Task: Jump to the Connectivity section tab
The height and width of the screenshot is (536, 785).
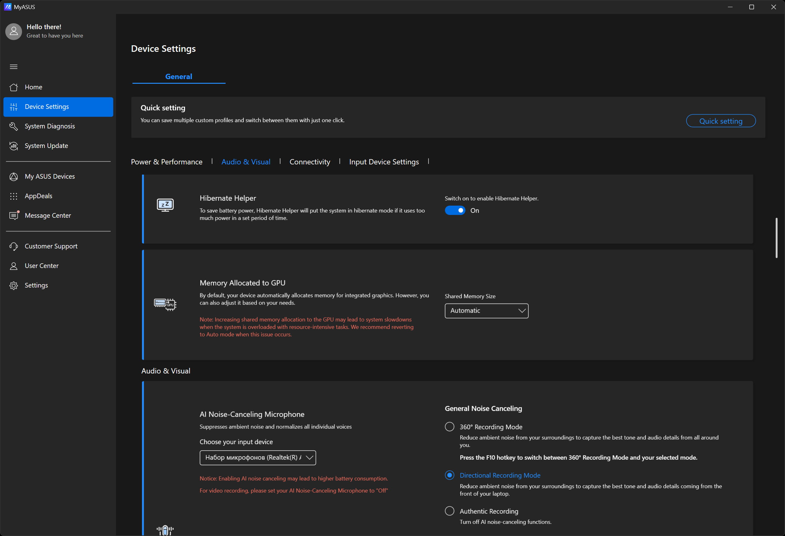Action: pyautogui.click(x=309, y=162)
